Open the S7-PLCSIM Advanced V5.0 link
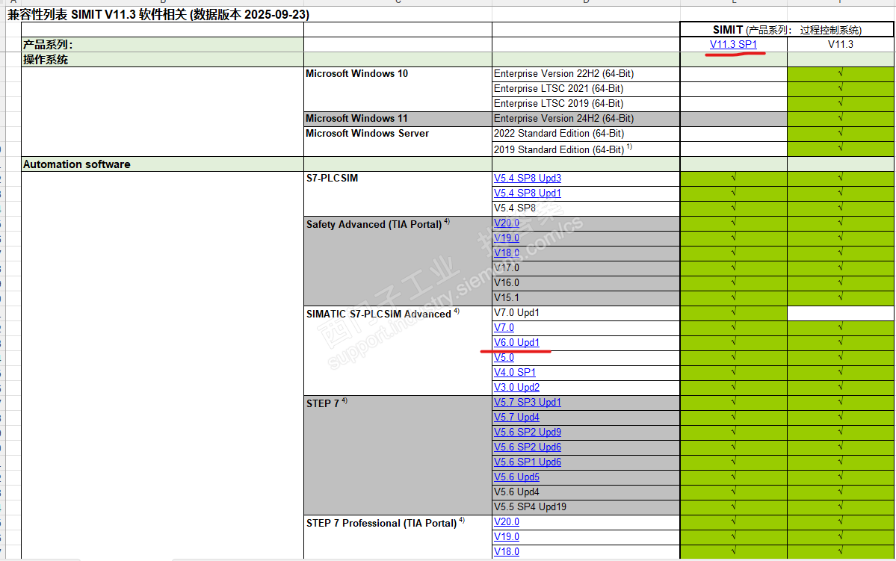Screen dimensions: 896x561 coord(504,357)
